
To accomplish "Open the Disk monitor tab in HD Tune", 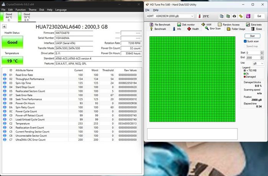I will [x=186, y=24].
